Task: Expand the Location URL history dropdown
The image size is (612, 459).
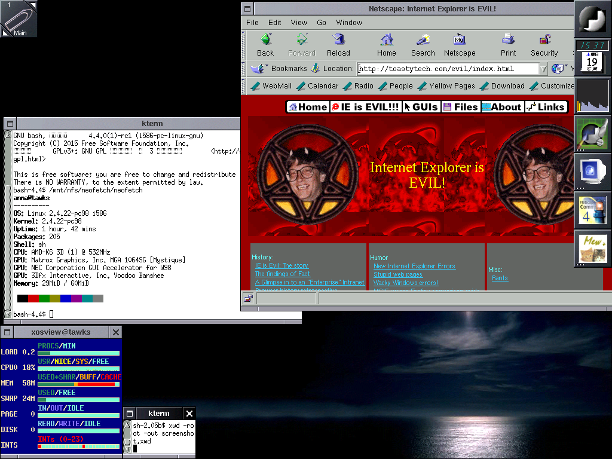Action: pos(543,69)
